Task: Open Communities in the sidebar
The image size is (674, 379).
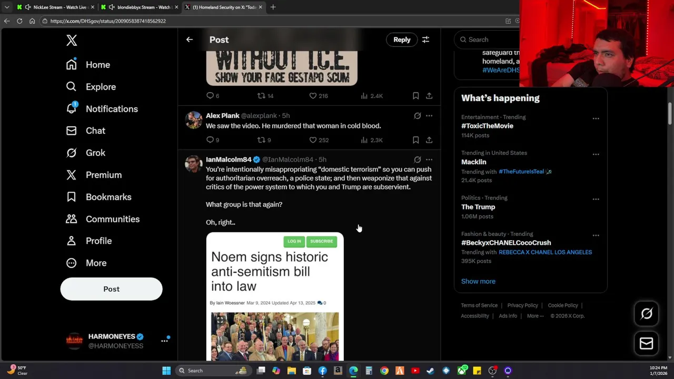Action: (103, 219)
